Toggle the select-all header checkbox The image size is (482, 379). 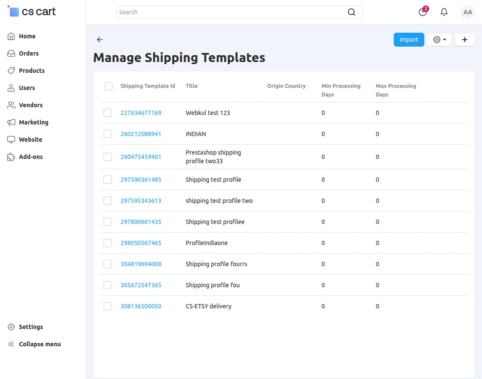click(x=108, y=86)
